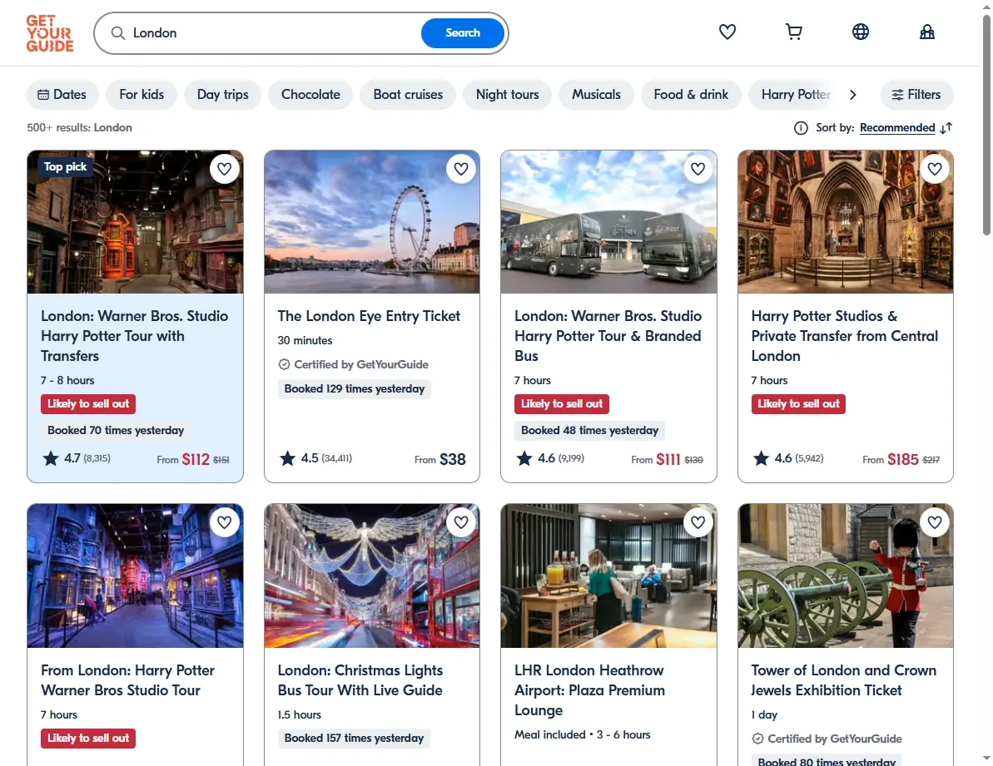Open the Filters panel

916,95
